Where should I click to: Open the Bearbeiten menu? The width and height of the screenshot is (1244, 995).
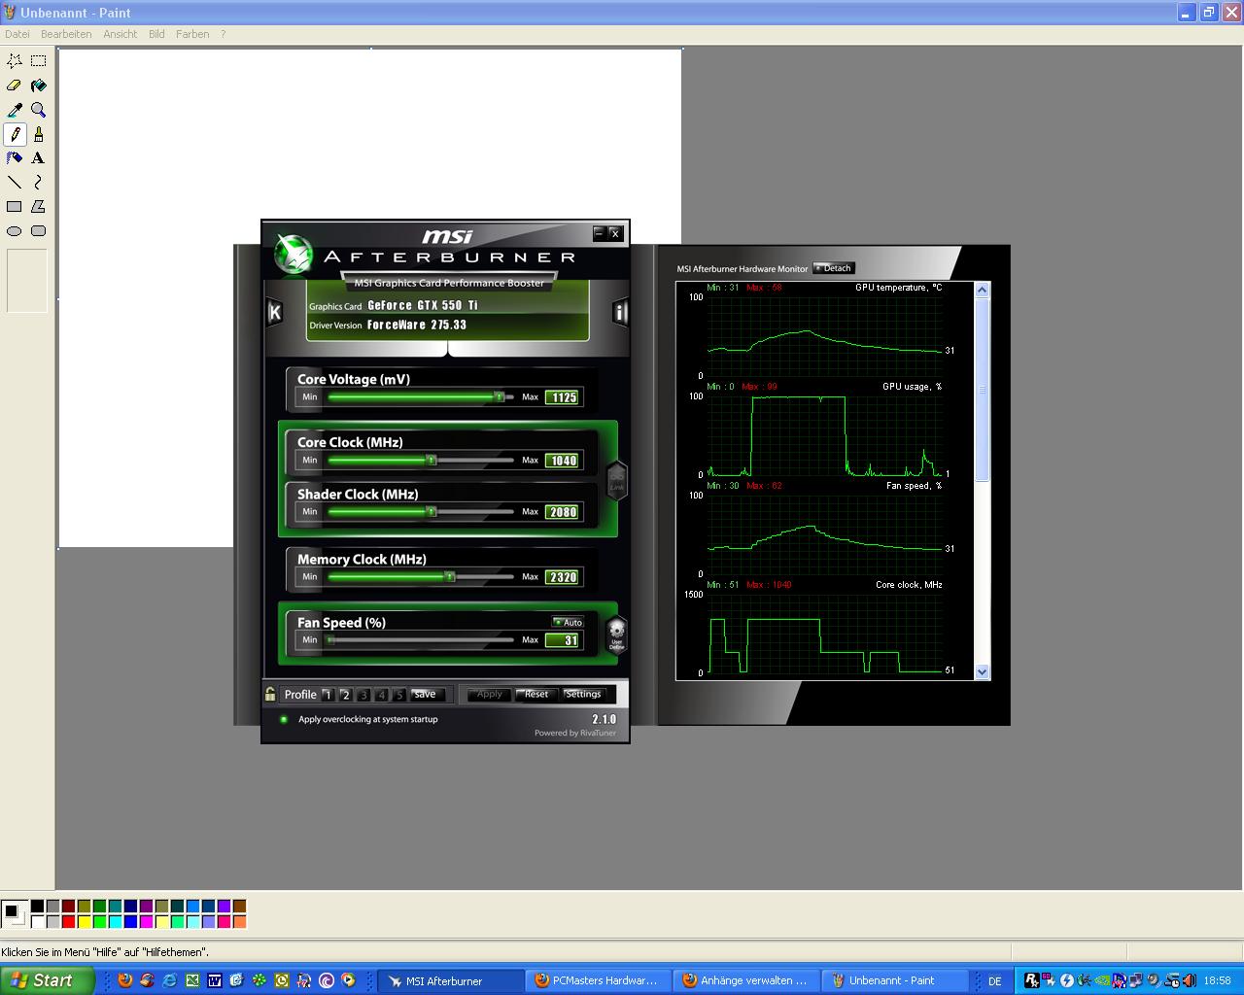click(66, 34)
